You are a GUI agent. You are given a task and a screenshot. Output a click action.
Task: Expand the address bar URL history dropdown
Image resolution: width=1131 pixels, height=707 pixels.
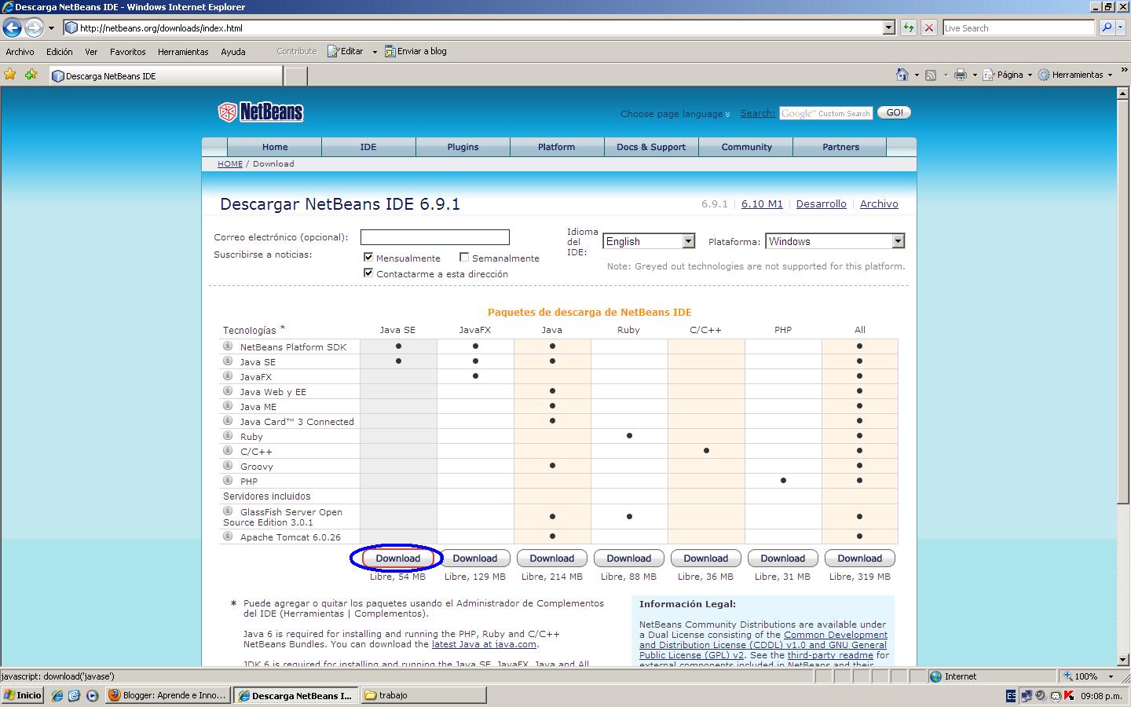point(889,27)
